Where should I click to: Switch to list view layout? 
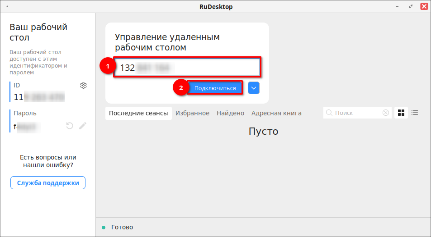(415, 113)
